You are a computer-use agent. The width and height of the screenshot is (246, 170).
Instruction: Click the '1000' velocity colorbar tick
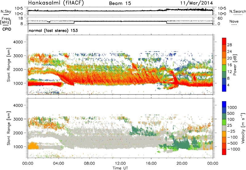click(232, 107)
